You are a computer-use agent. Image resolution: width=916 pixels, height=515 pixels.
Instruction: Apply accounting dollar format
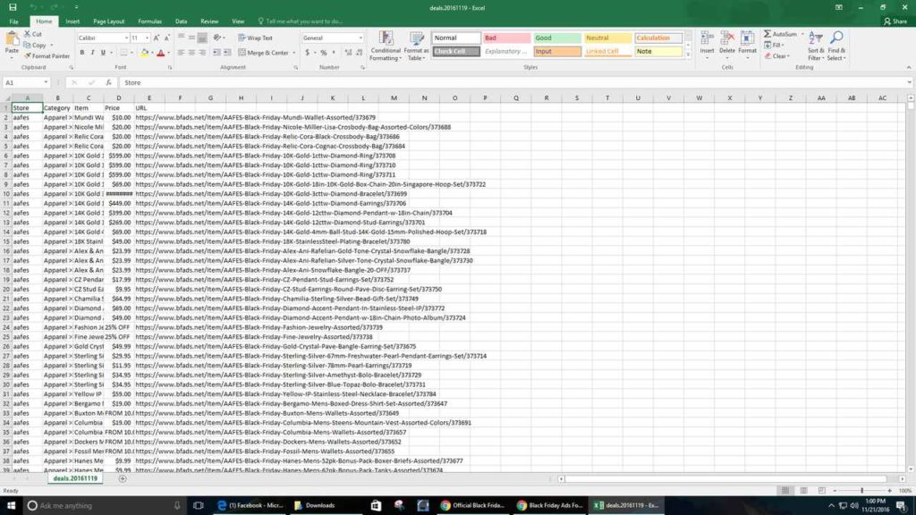308,53
